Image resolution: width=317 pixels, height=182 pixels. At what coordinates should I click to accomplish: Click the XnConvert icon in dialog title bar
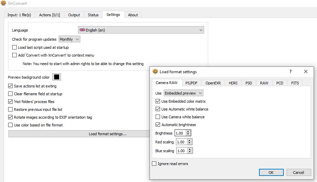tap(155, 72)
